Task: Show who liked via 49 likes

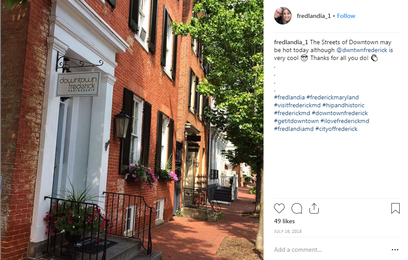Action: (x=284, y=221)
